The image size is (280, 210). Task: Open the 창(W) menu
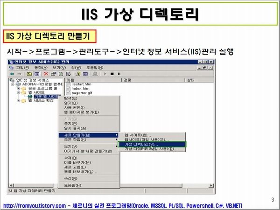point(76,68)
